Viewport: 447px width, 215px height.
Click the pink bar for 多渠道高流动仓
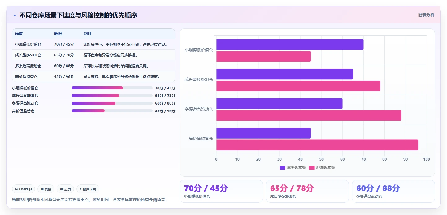309,115
